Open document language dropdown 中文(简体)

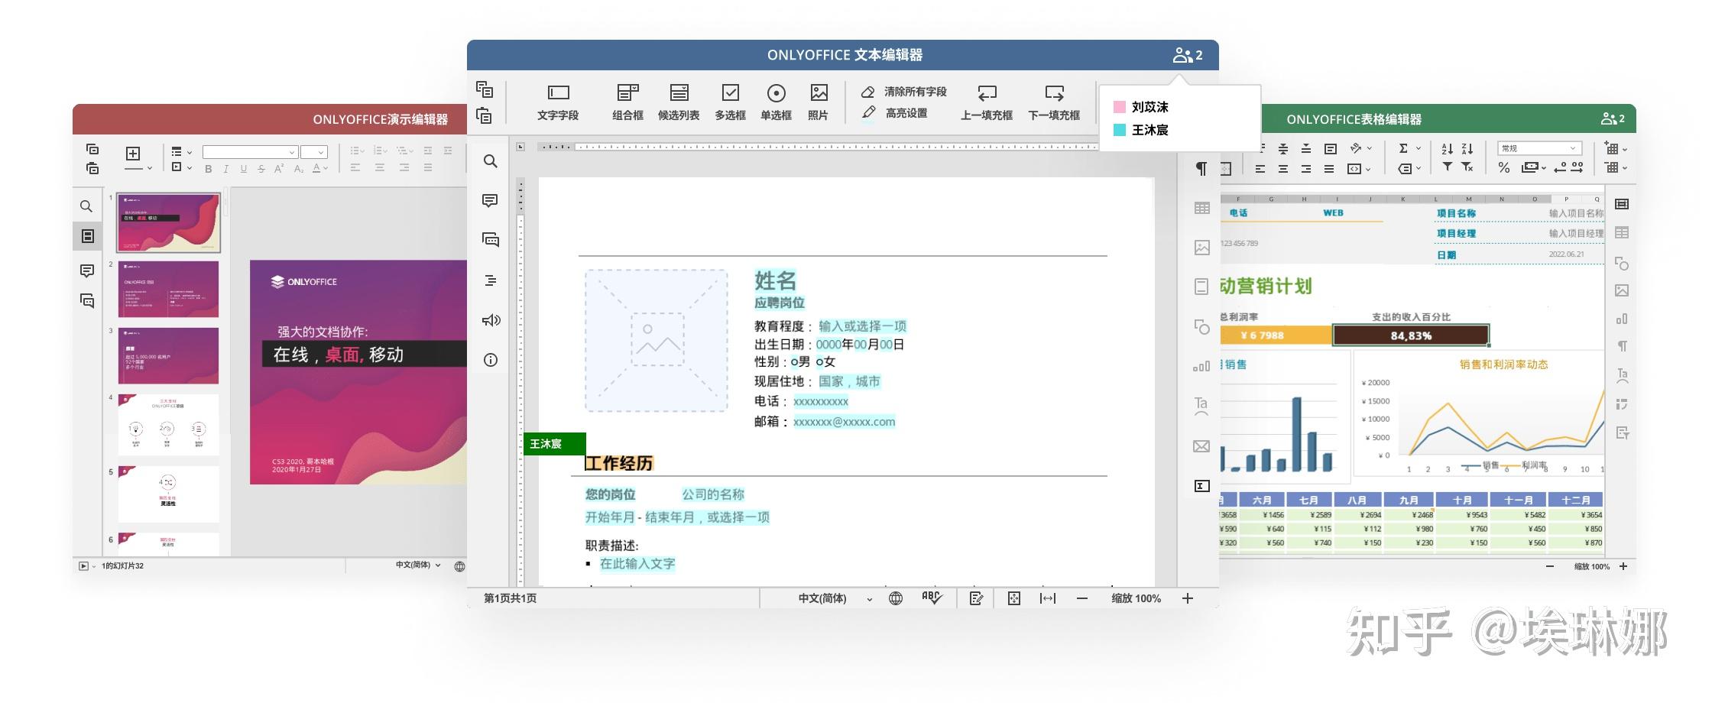click(835, 598)
